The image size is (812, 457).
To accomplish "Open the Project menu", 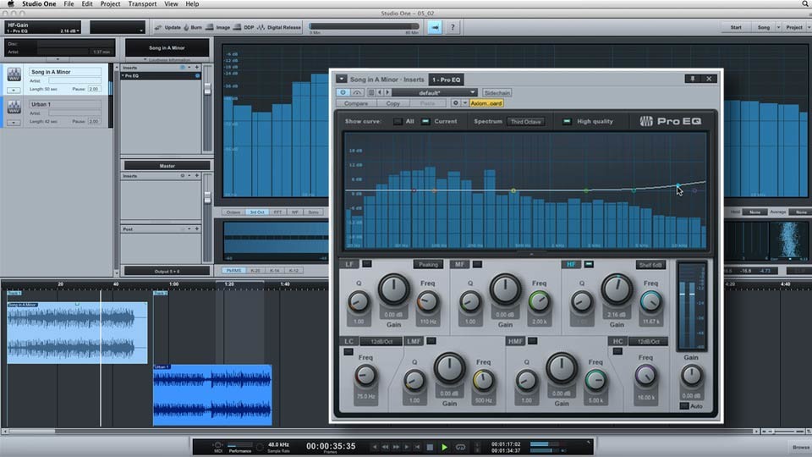I will tap(110, 3).
